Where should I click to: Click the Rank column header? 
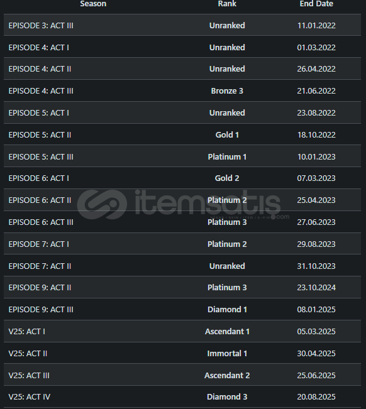[x=227, y=4]
